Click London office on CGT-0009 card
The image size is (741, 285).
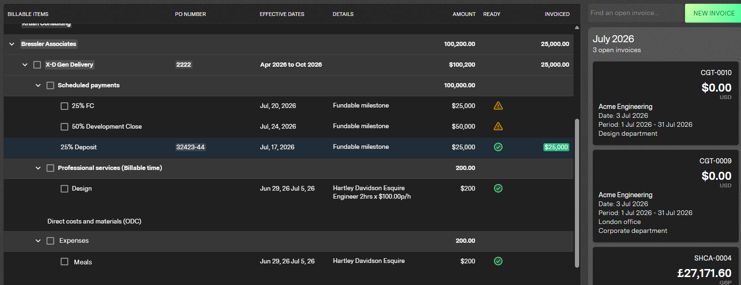(x=620, y=222)
